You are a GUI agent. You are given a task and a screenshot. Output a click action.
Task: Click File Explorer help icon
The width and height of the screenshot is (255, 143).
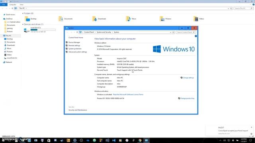point(253,5)
